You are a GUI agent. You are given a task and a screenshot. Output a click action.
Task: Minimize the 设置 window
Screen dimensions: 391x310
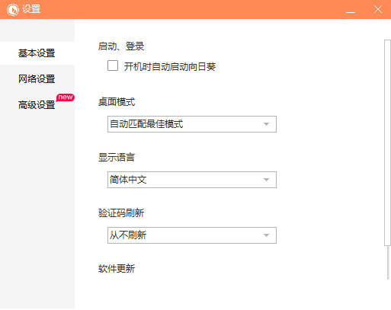tap(351, 10)
